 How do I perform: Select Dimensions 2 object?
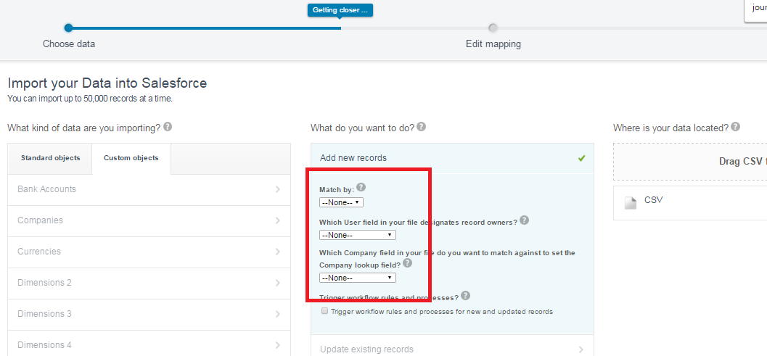click(149, 283)
